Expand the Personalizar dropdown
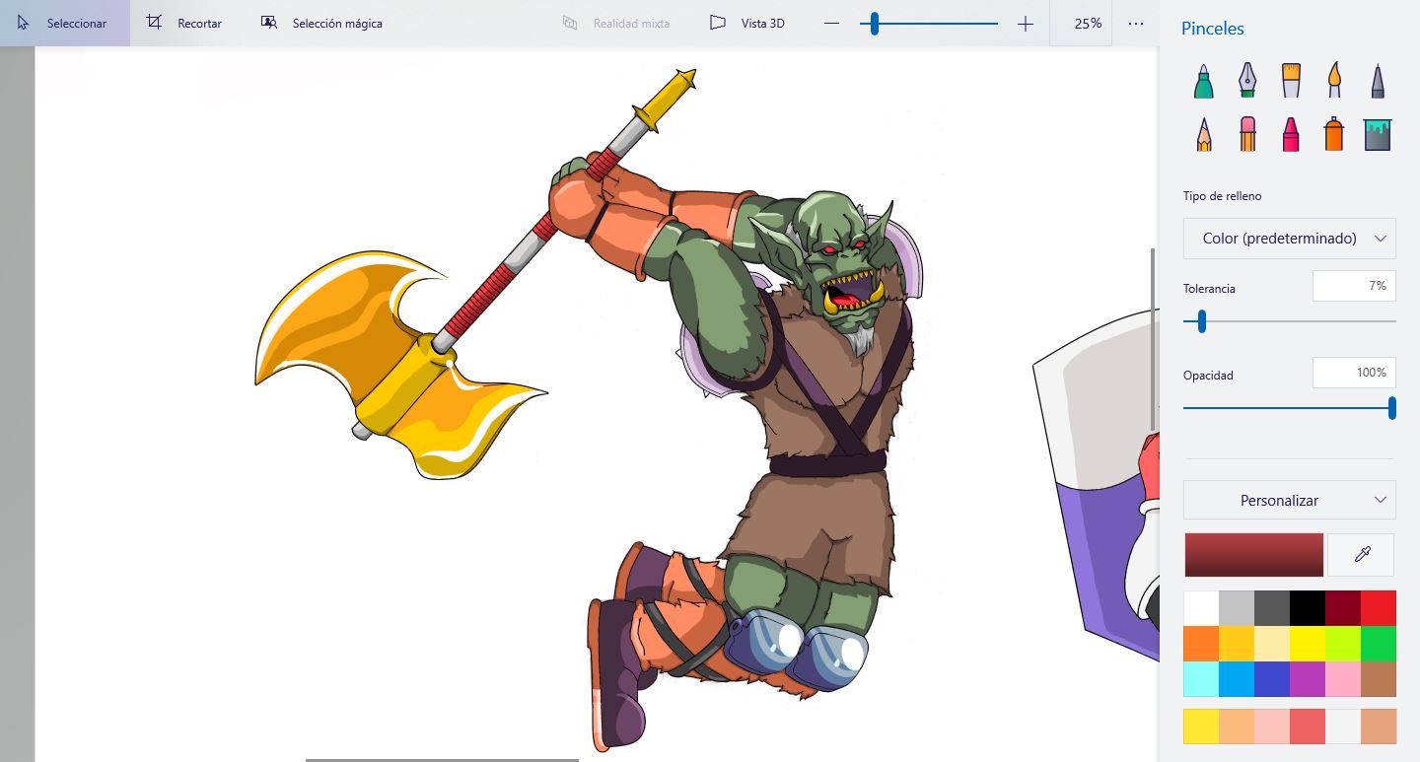Viewport: 1420px width, 762px height. tap(1290, 500)
